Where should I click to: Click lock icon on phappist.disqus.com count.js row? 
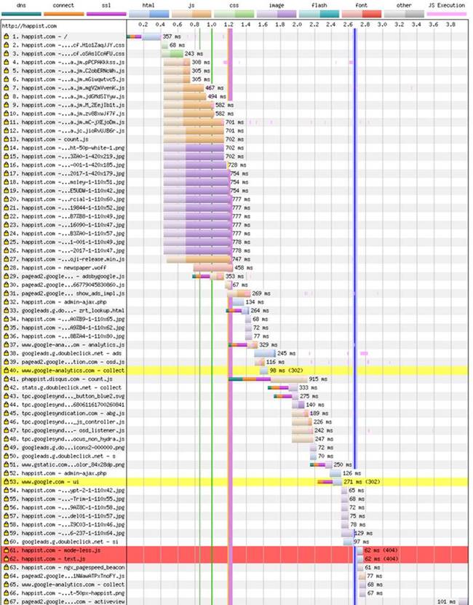pos(6,379)
